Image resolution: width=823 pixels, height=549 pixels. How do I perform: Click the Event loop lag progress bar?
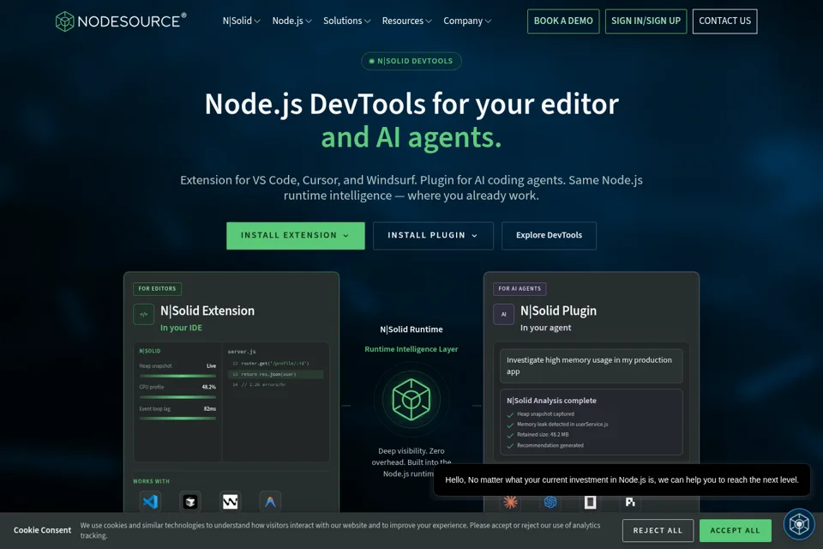click(x=177, y=419)
